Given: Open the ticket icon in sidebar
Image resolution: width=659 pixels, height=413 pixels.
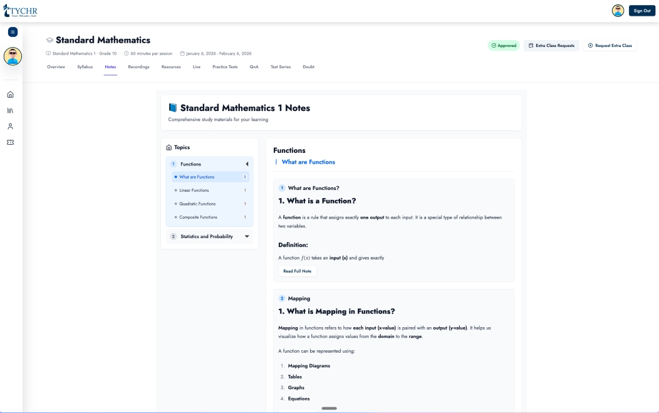Looking at the screenshot, I should (10, 142).
